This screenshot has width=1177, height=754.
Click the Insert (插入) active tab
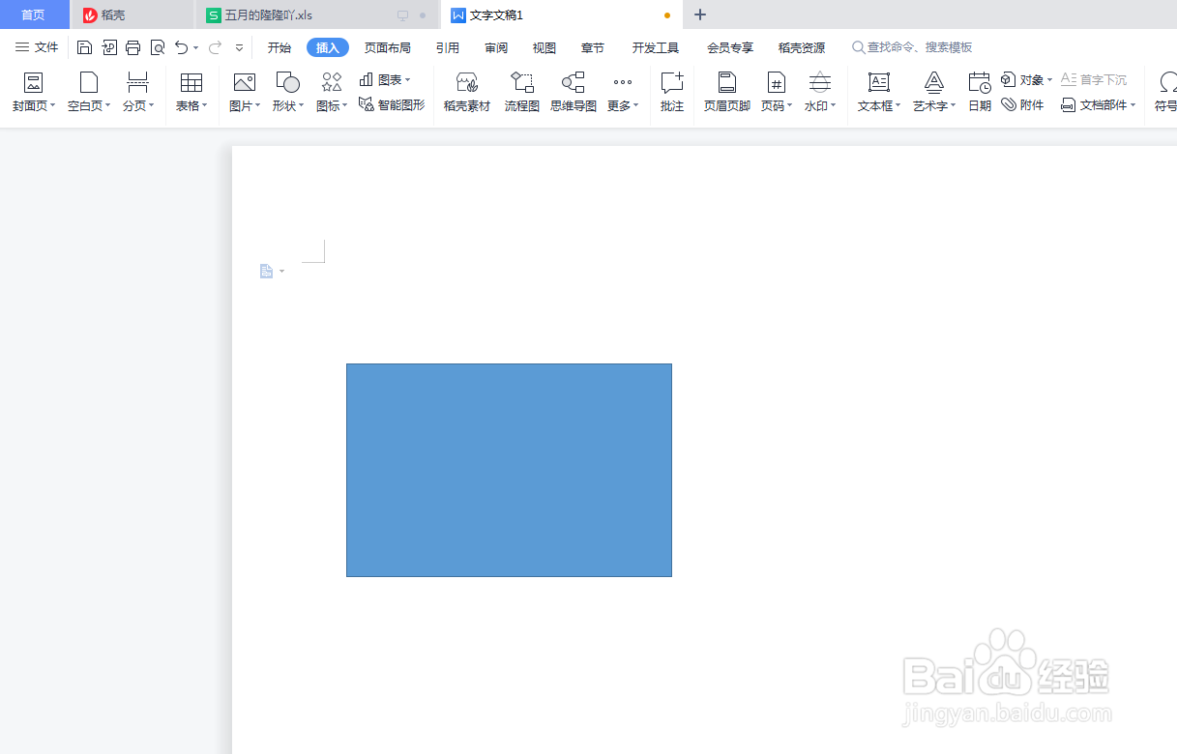click(328, 47)
